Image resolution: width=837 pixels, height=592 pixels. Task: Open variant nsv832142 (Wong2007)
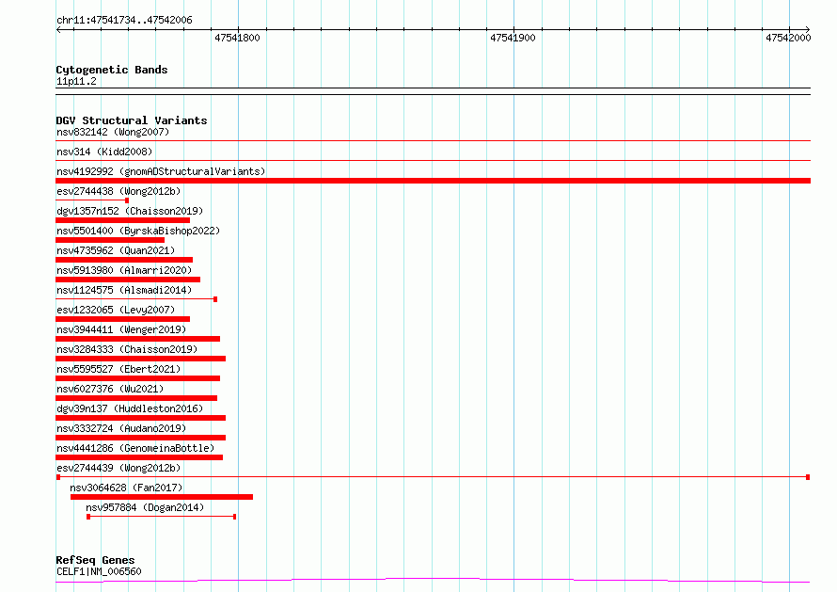(x=113, y=132)
